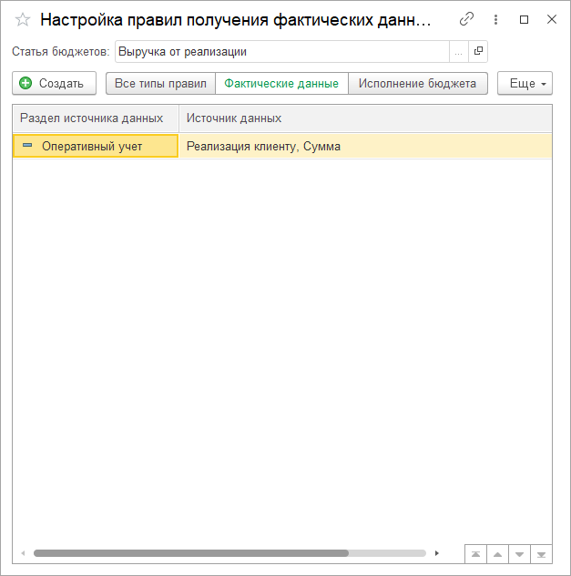Screen dimensions: 571x576
Task: Click the row icon of Оперативный учет
Action: [27, 146]
